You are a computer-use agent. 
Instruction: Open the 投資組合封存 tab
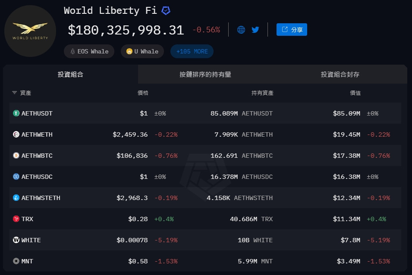[340, 74]
